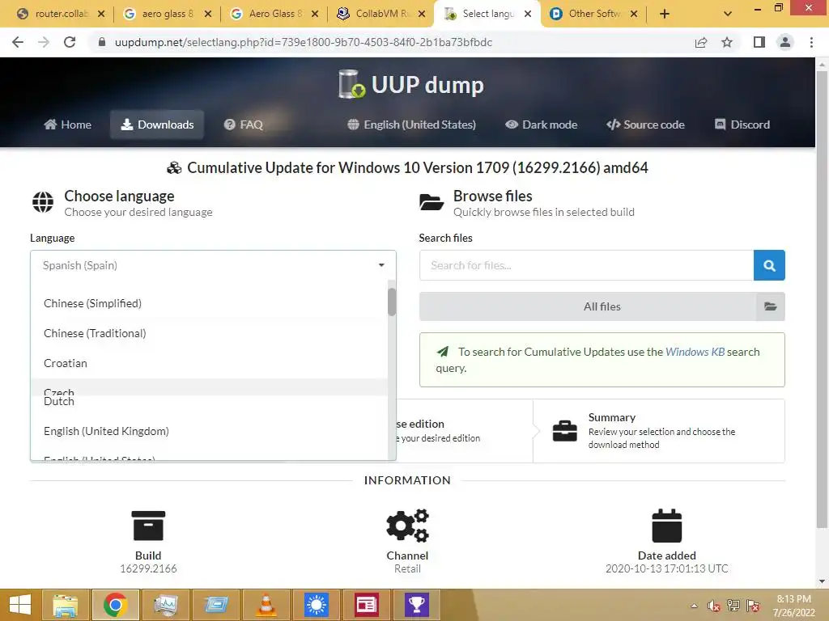This screenshot has width=829, height=621.
Task: Click the Browse files folder icon
Action: [x=432, y=202]
